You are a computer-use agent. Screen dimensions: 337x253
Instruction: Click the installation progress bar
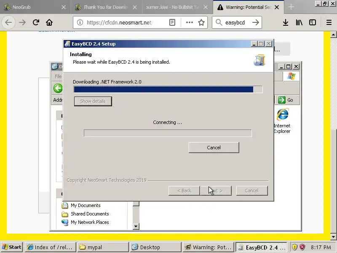tap(168, 89)
